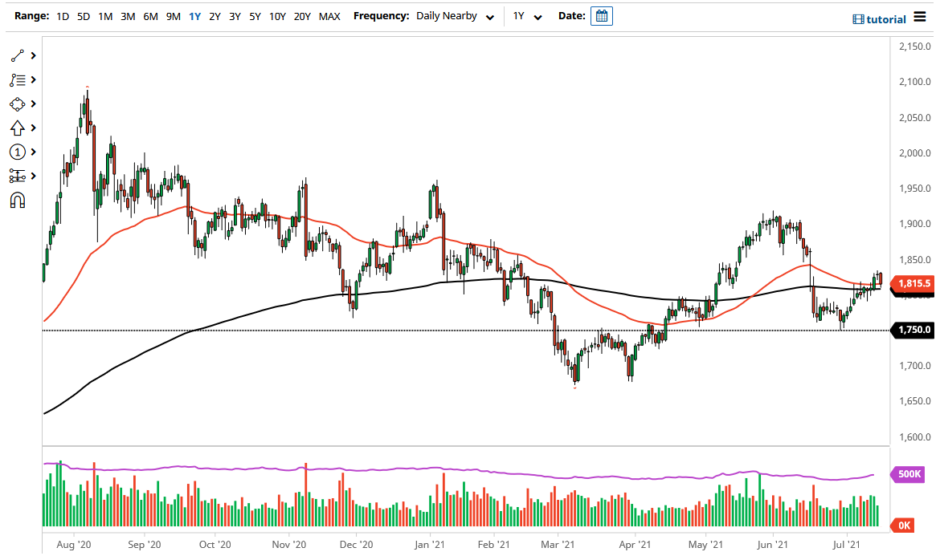
Task: Expand levels tool options chevron
Action: (x=34, y=176)
